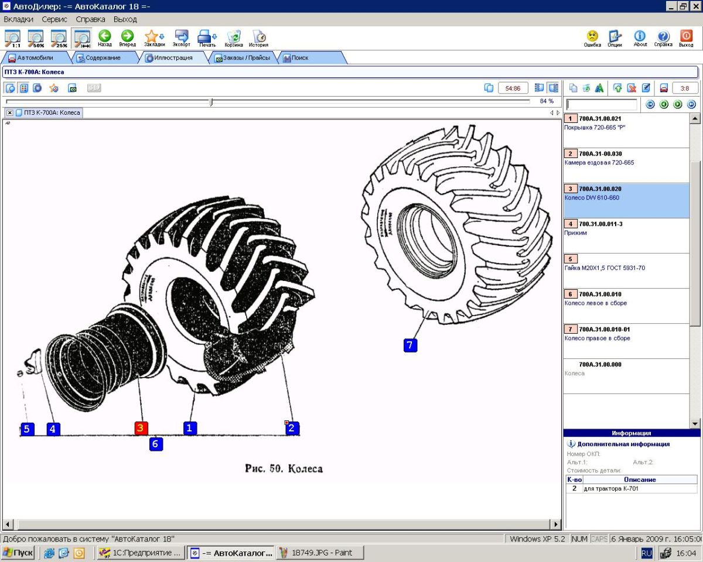This screenshot has width=703, height=562.
Task: Open Опции (Options) in the top toolbar
Action: [615, 37]
